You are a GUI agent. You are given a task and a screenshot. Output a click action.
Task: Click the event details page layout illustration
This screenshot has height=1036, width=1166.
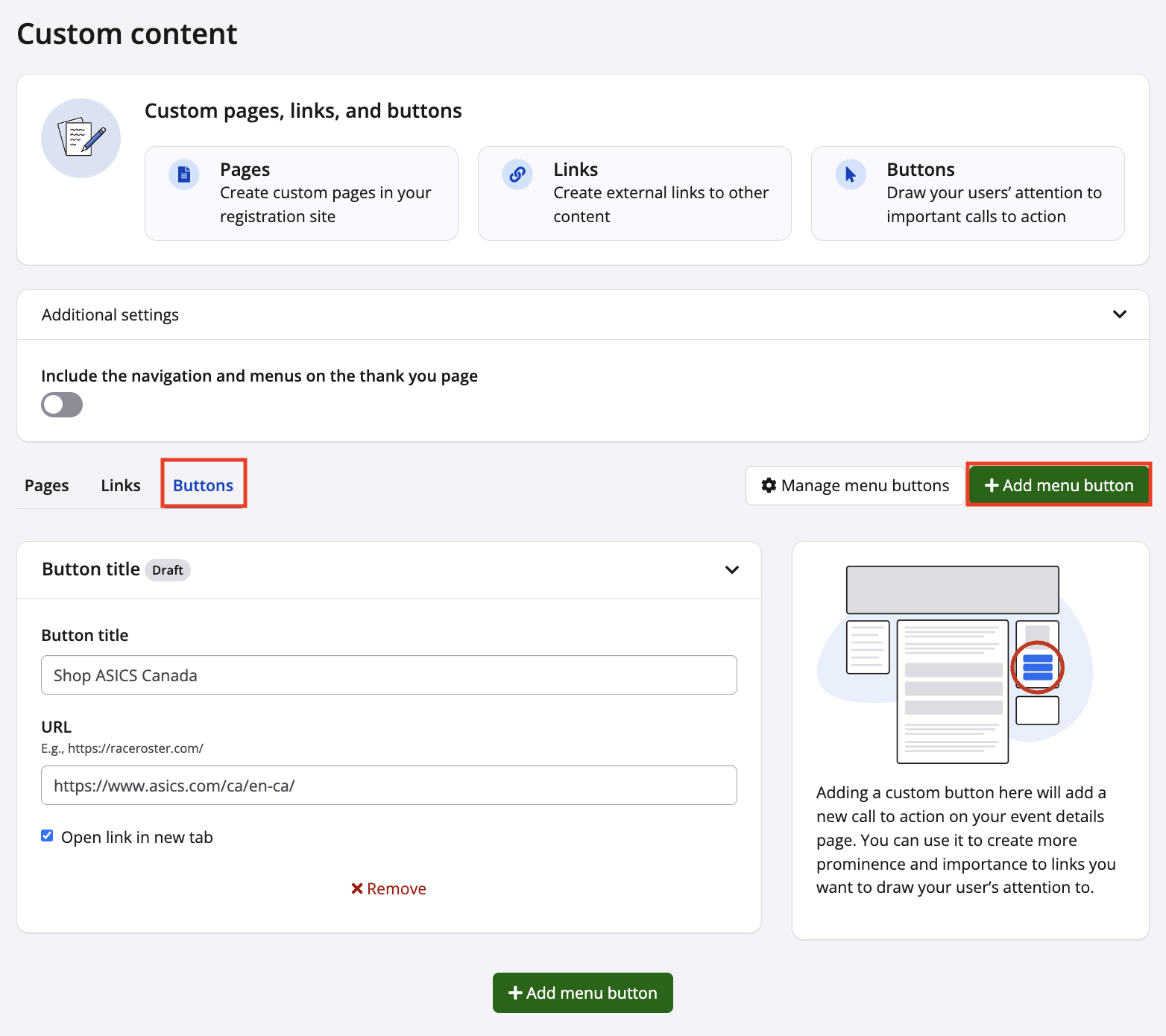point(954,663)
